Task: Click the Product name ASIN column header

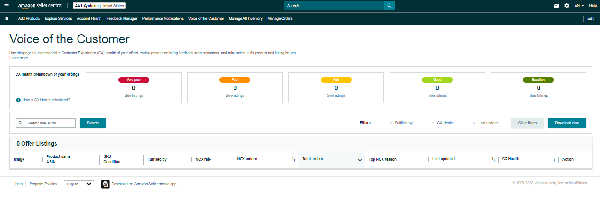Action: click(x=59, y=159)
